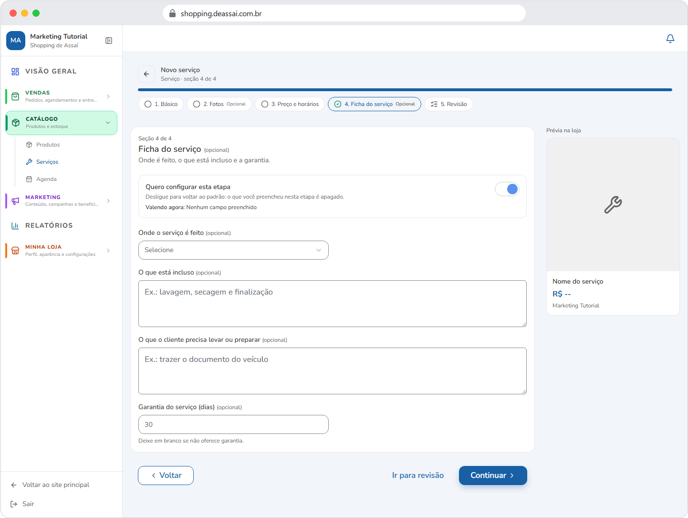Image resolution: width=688 pixels, height=518 pixels.
Task: Open Produtos in the catalog submenu
Action: 48,145
